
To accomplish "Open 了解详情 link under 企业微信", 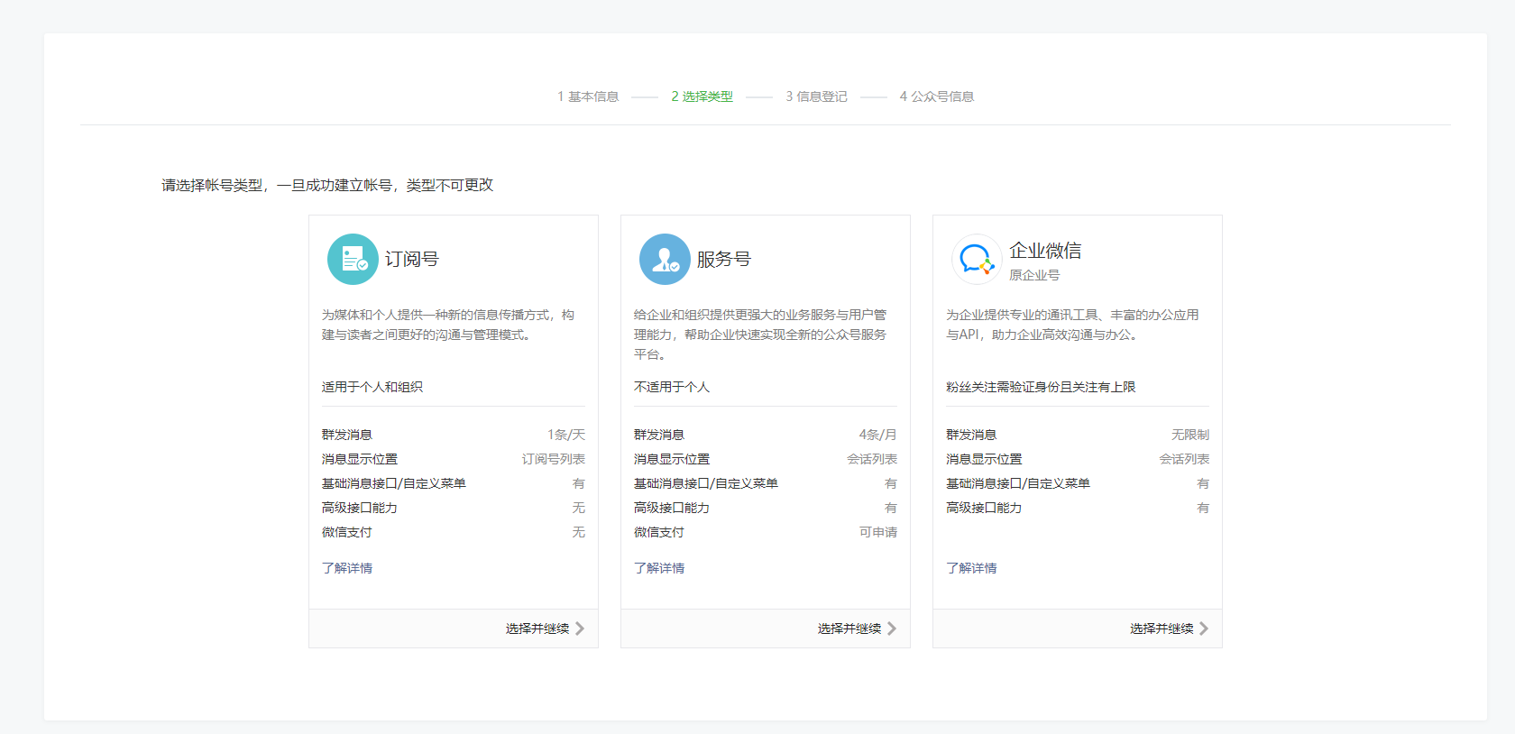I will (971, 568).
